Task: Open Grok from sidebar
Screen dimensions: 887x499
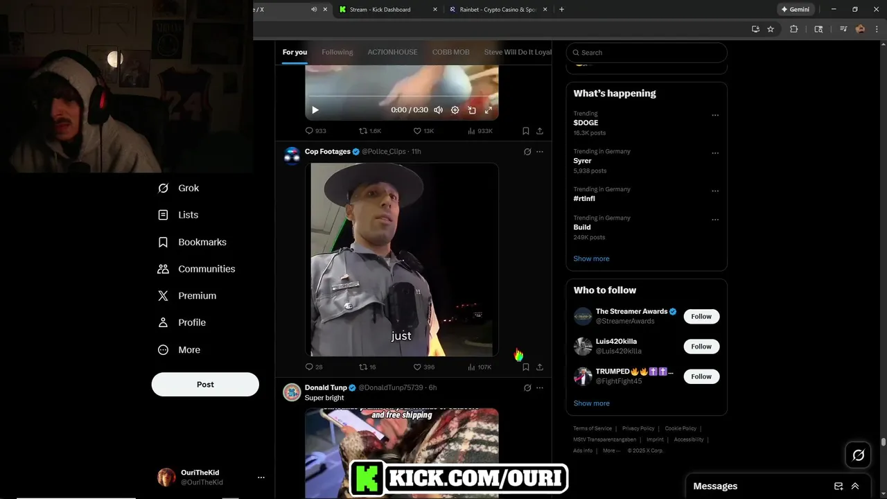Action: (x=179, y=189)
